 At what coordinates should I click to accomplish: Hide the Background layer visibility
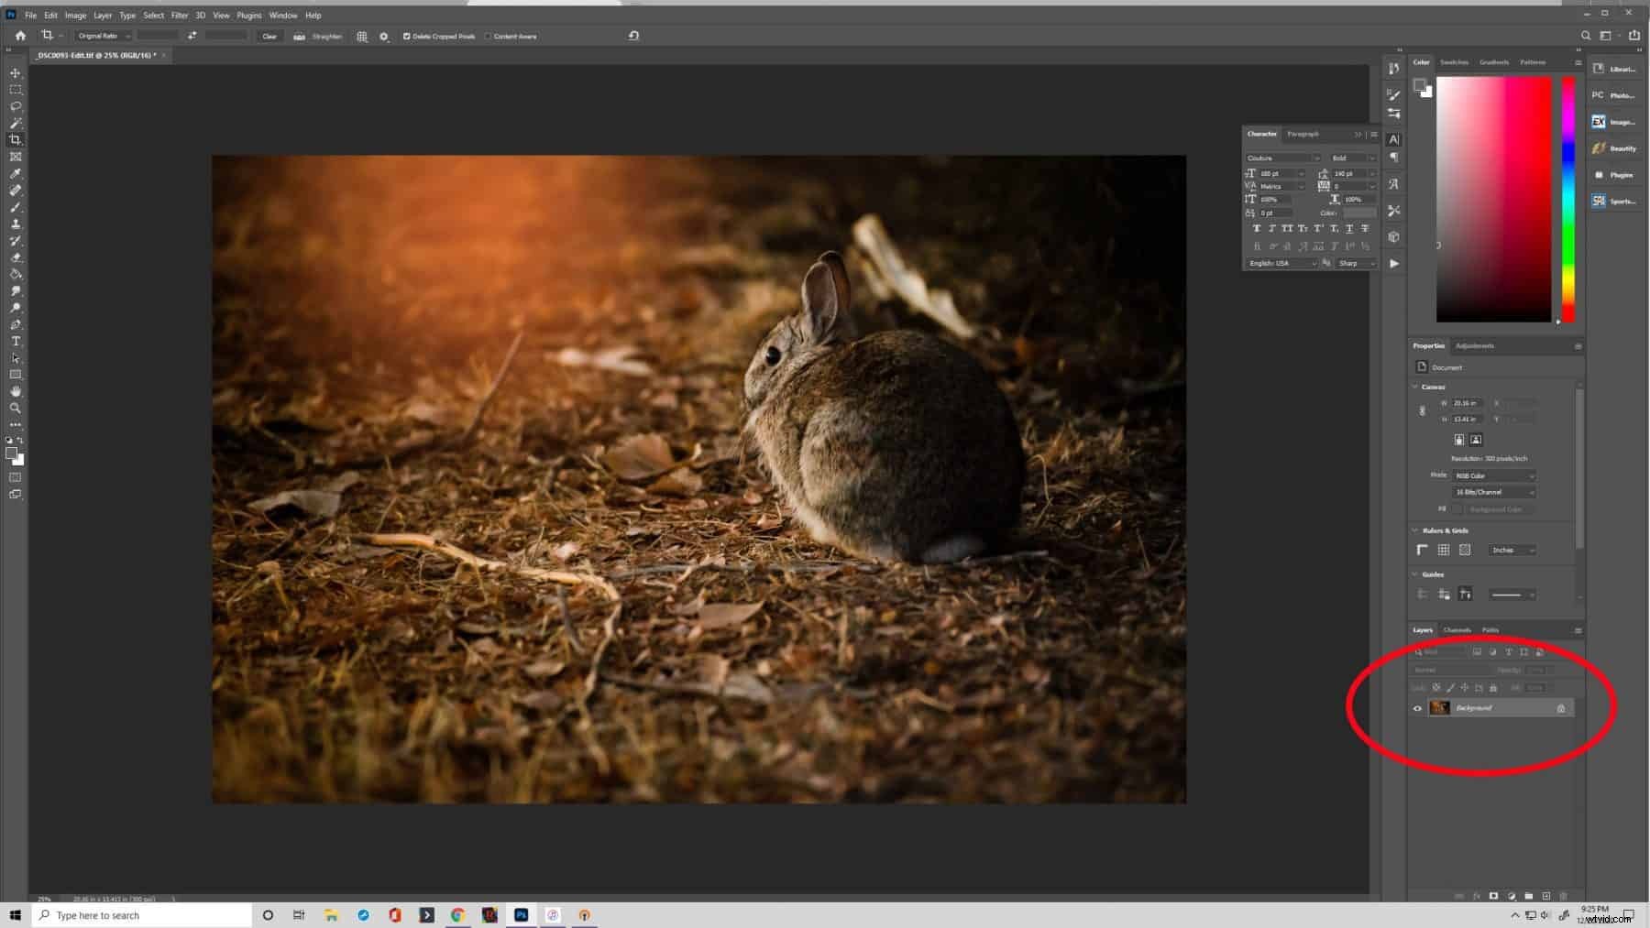coord(1417,707)
